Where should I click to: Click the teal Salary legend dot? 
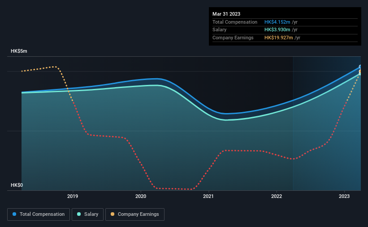click(x=79, y=214)
